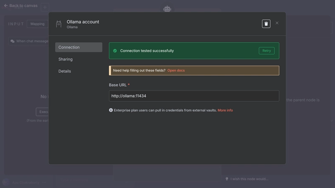Click the Base URL label
The height and width of the screenshot is (188, 335).
coord(118,85)
